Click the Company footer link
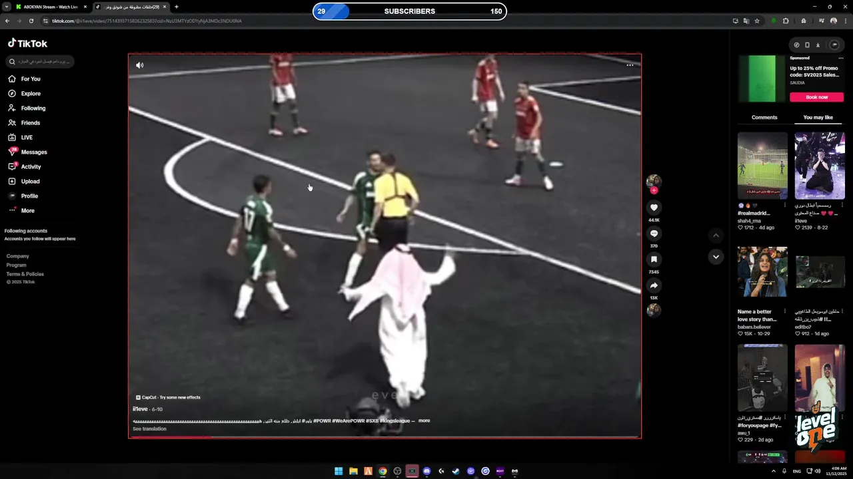The image size is (853, 479). 17,256
